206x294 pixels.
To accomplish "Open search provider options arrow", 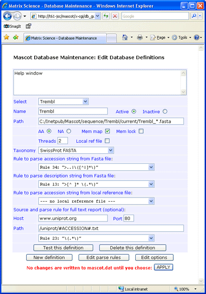I will 200,16.
